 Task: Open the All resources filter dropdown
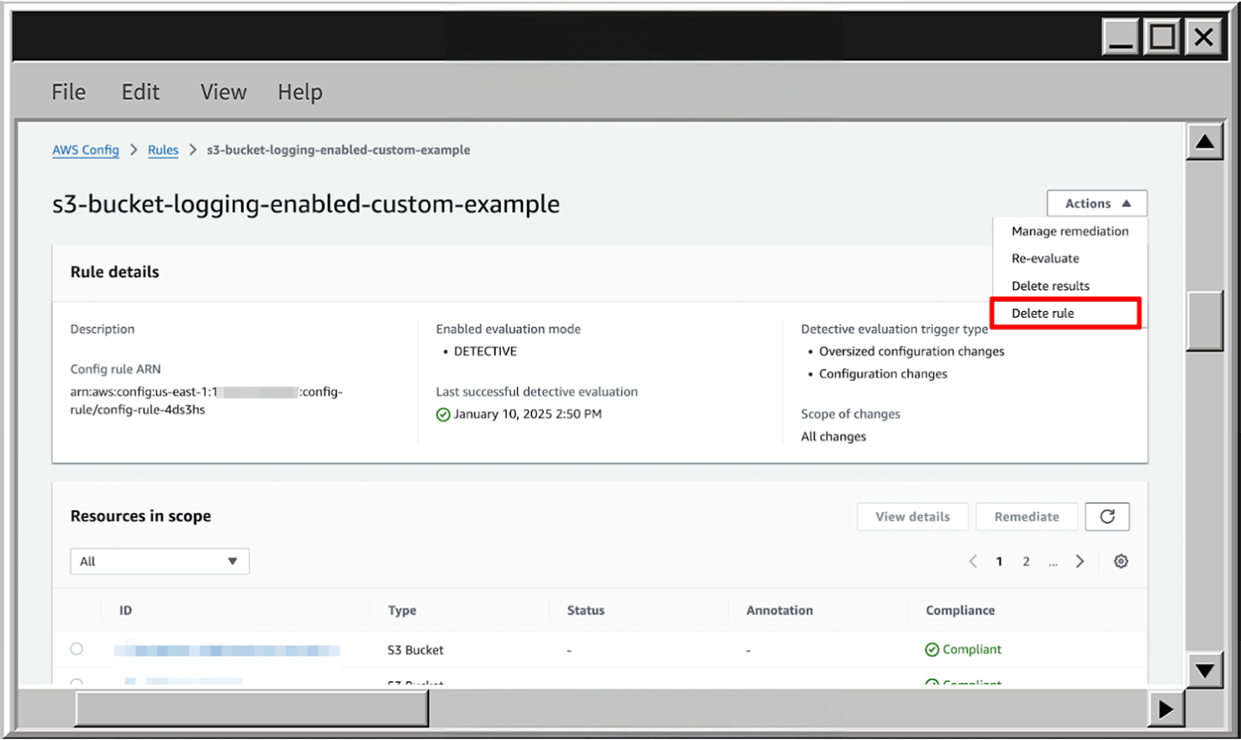[x=160, y=561]
